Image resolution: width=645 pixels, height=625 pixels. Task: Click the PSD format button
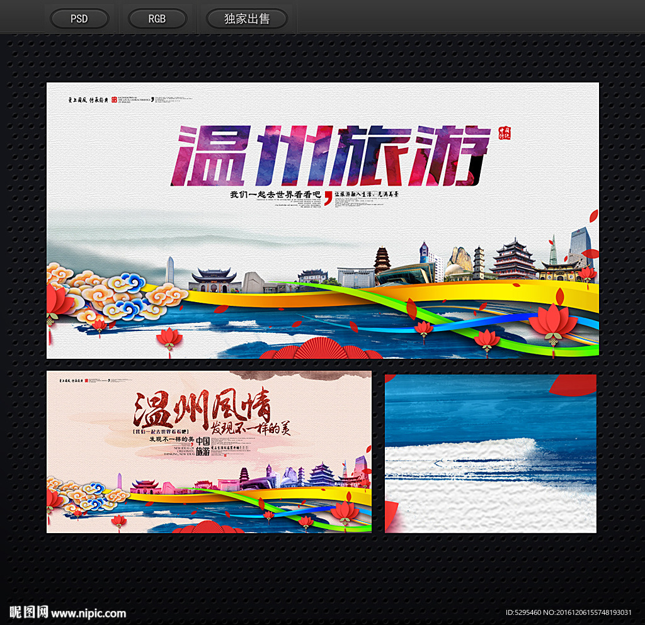click(x=79, y=19)
